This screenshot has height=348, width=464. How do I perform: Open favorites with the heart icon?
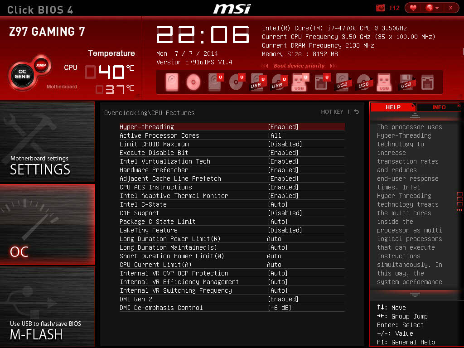coord(413,8)
